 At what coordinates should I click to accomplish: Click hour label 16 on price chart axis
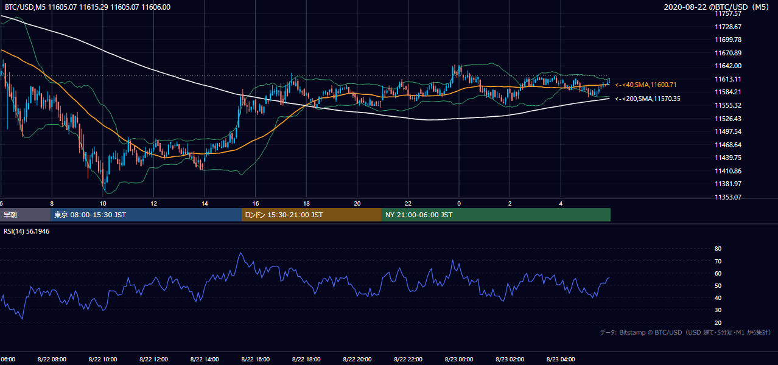[255, 203]
